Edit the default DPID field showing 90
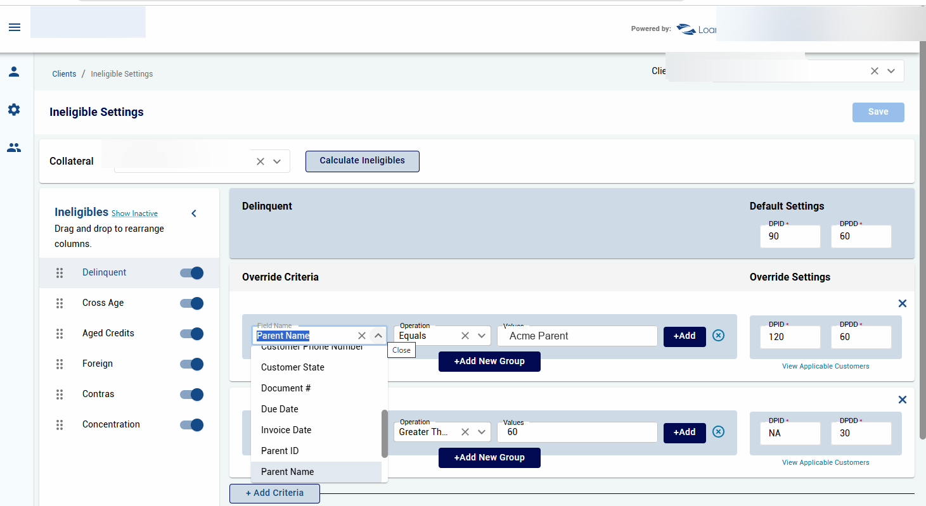Viewport: 926px width, 506px height. [790, 236]
